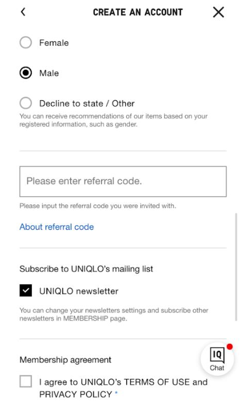Open the IQ Chat bubble
The image size is (250, 415).
(217, 359)
